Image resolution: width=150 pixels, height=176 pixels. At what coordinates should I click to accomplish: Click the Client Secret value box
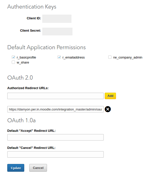(57, 31)
